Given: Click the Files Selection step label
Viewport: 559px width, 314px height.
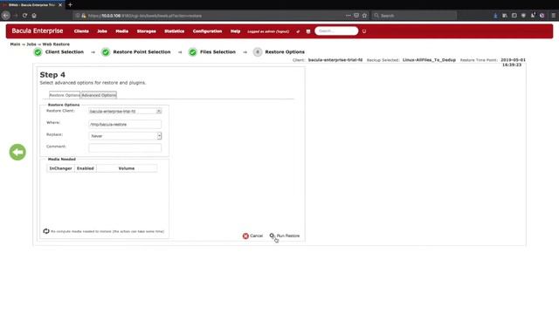Looking at the screenshot, I should click(217, 52).
